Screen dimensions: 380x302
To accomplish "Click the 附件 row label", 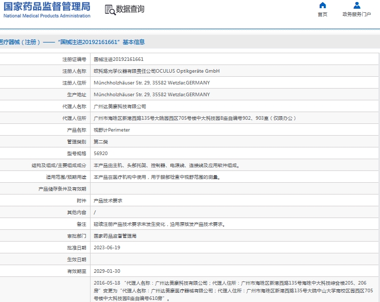I will (81, 201).
